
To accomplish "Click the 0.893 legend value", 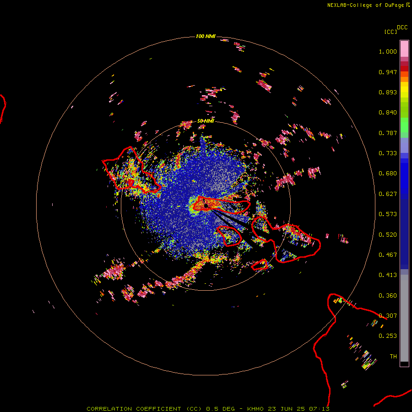I will (x=388, y=92).
